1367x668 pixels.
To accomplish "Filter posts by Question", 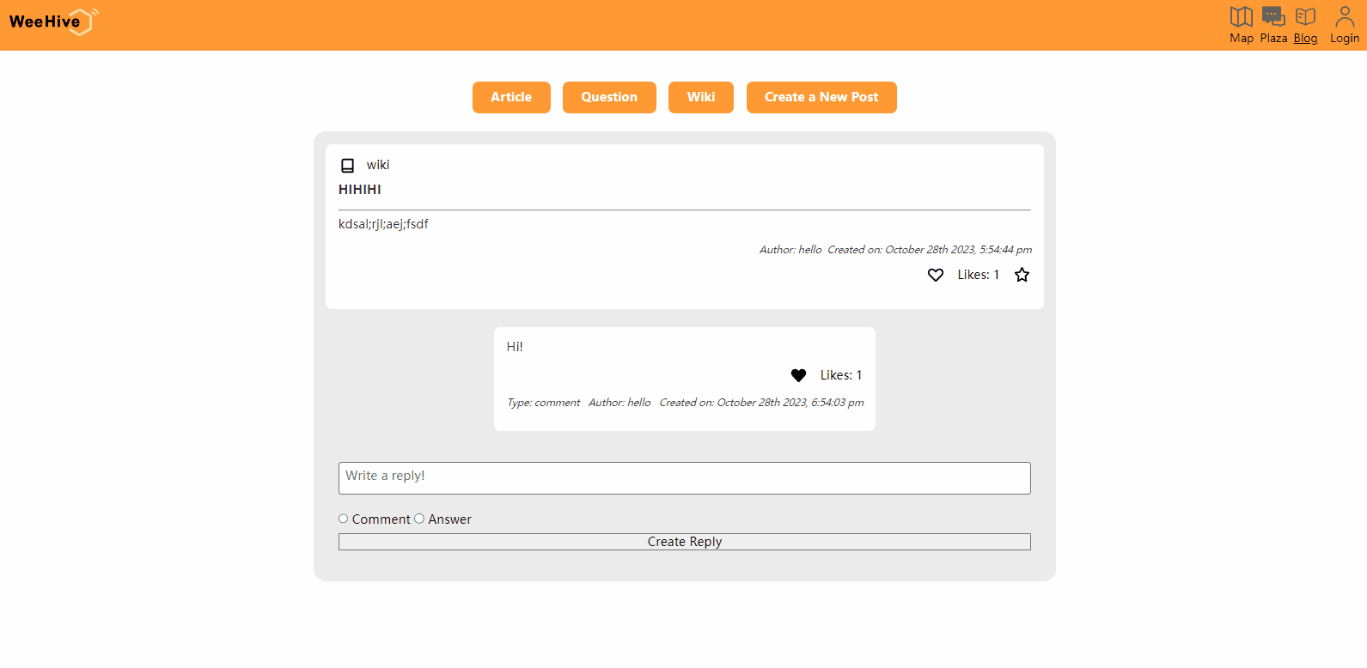I will [609, 97].
